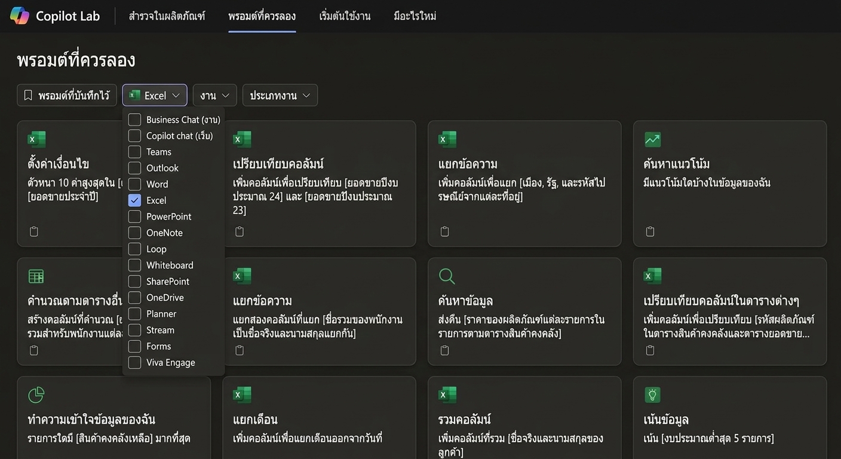This screenshot has width=841, height=459.
Task: Enable the OneDrive checkbox
Action: pos(135,297)
